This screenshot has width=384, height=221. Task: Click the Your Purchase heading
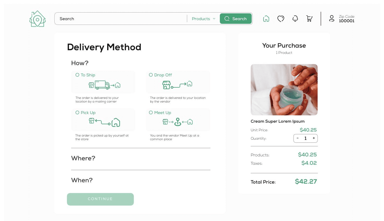284,46
